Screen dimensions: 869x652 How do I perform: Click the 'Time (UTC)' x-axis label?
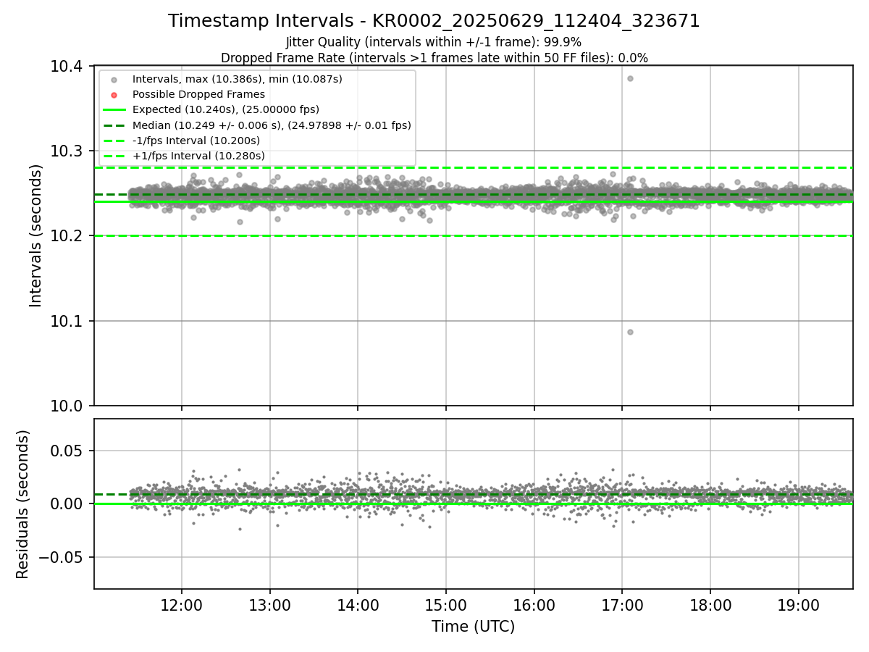coord(473,627)
